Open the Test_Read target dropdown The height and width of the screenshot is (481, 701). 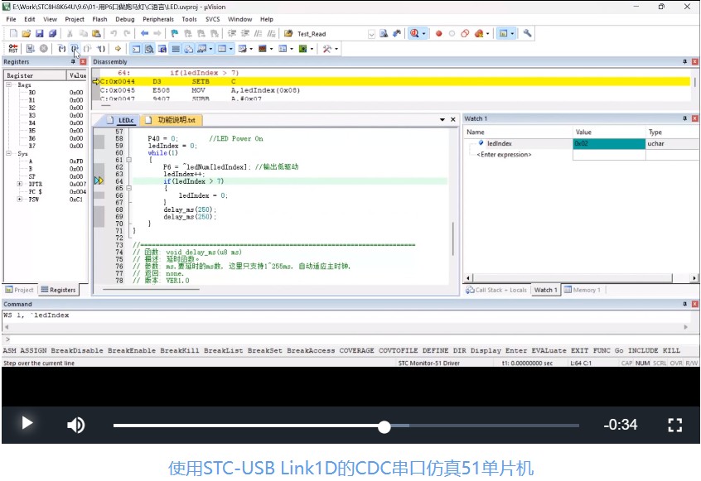[x=371, y=34]
